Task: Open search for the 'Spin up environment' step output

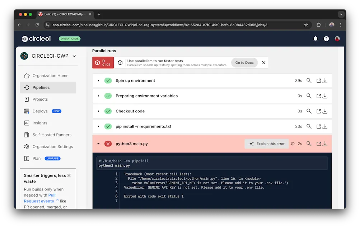Action: 309,81
